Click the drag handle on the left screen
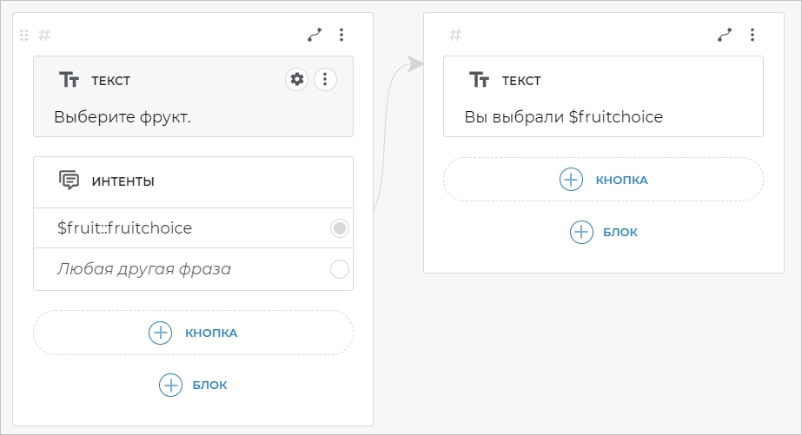 click(24, 35)
